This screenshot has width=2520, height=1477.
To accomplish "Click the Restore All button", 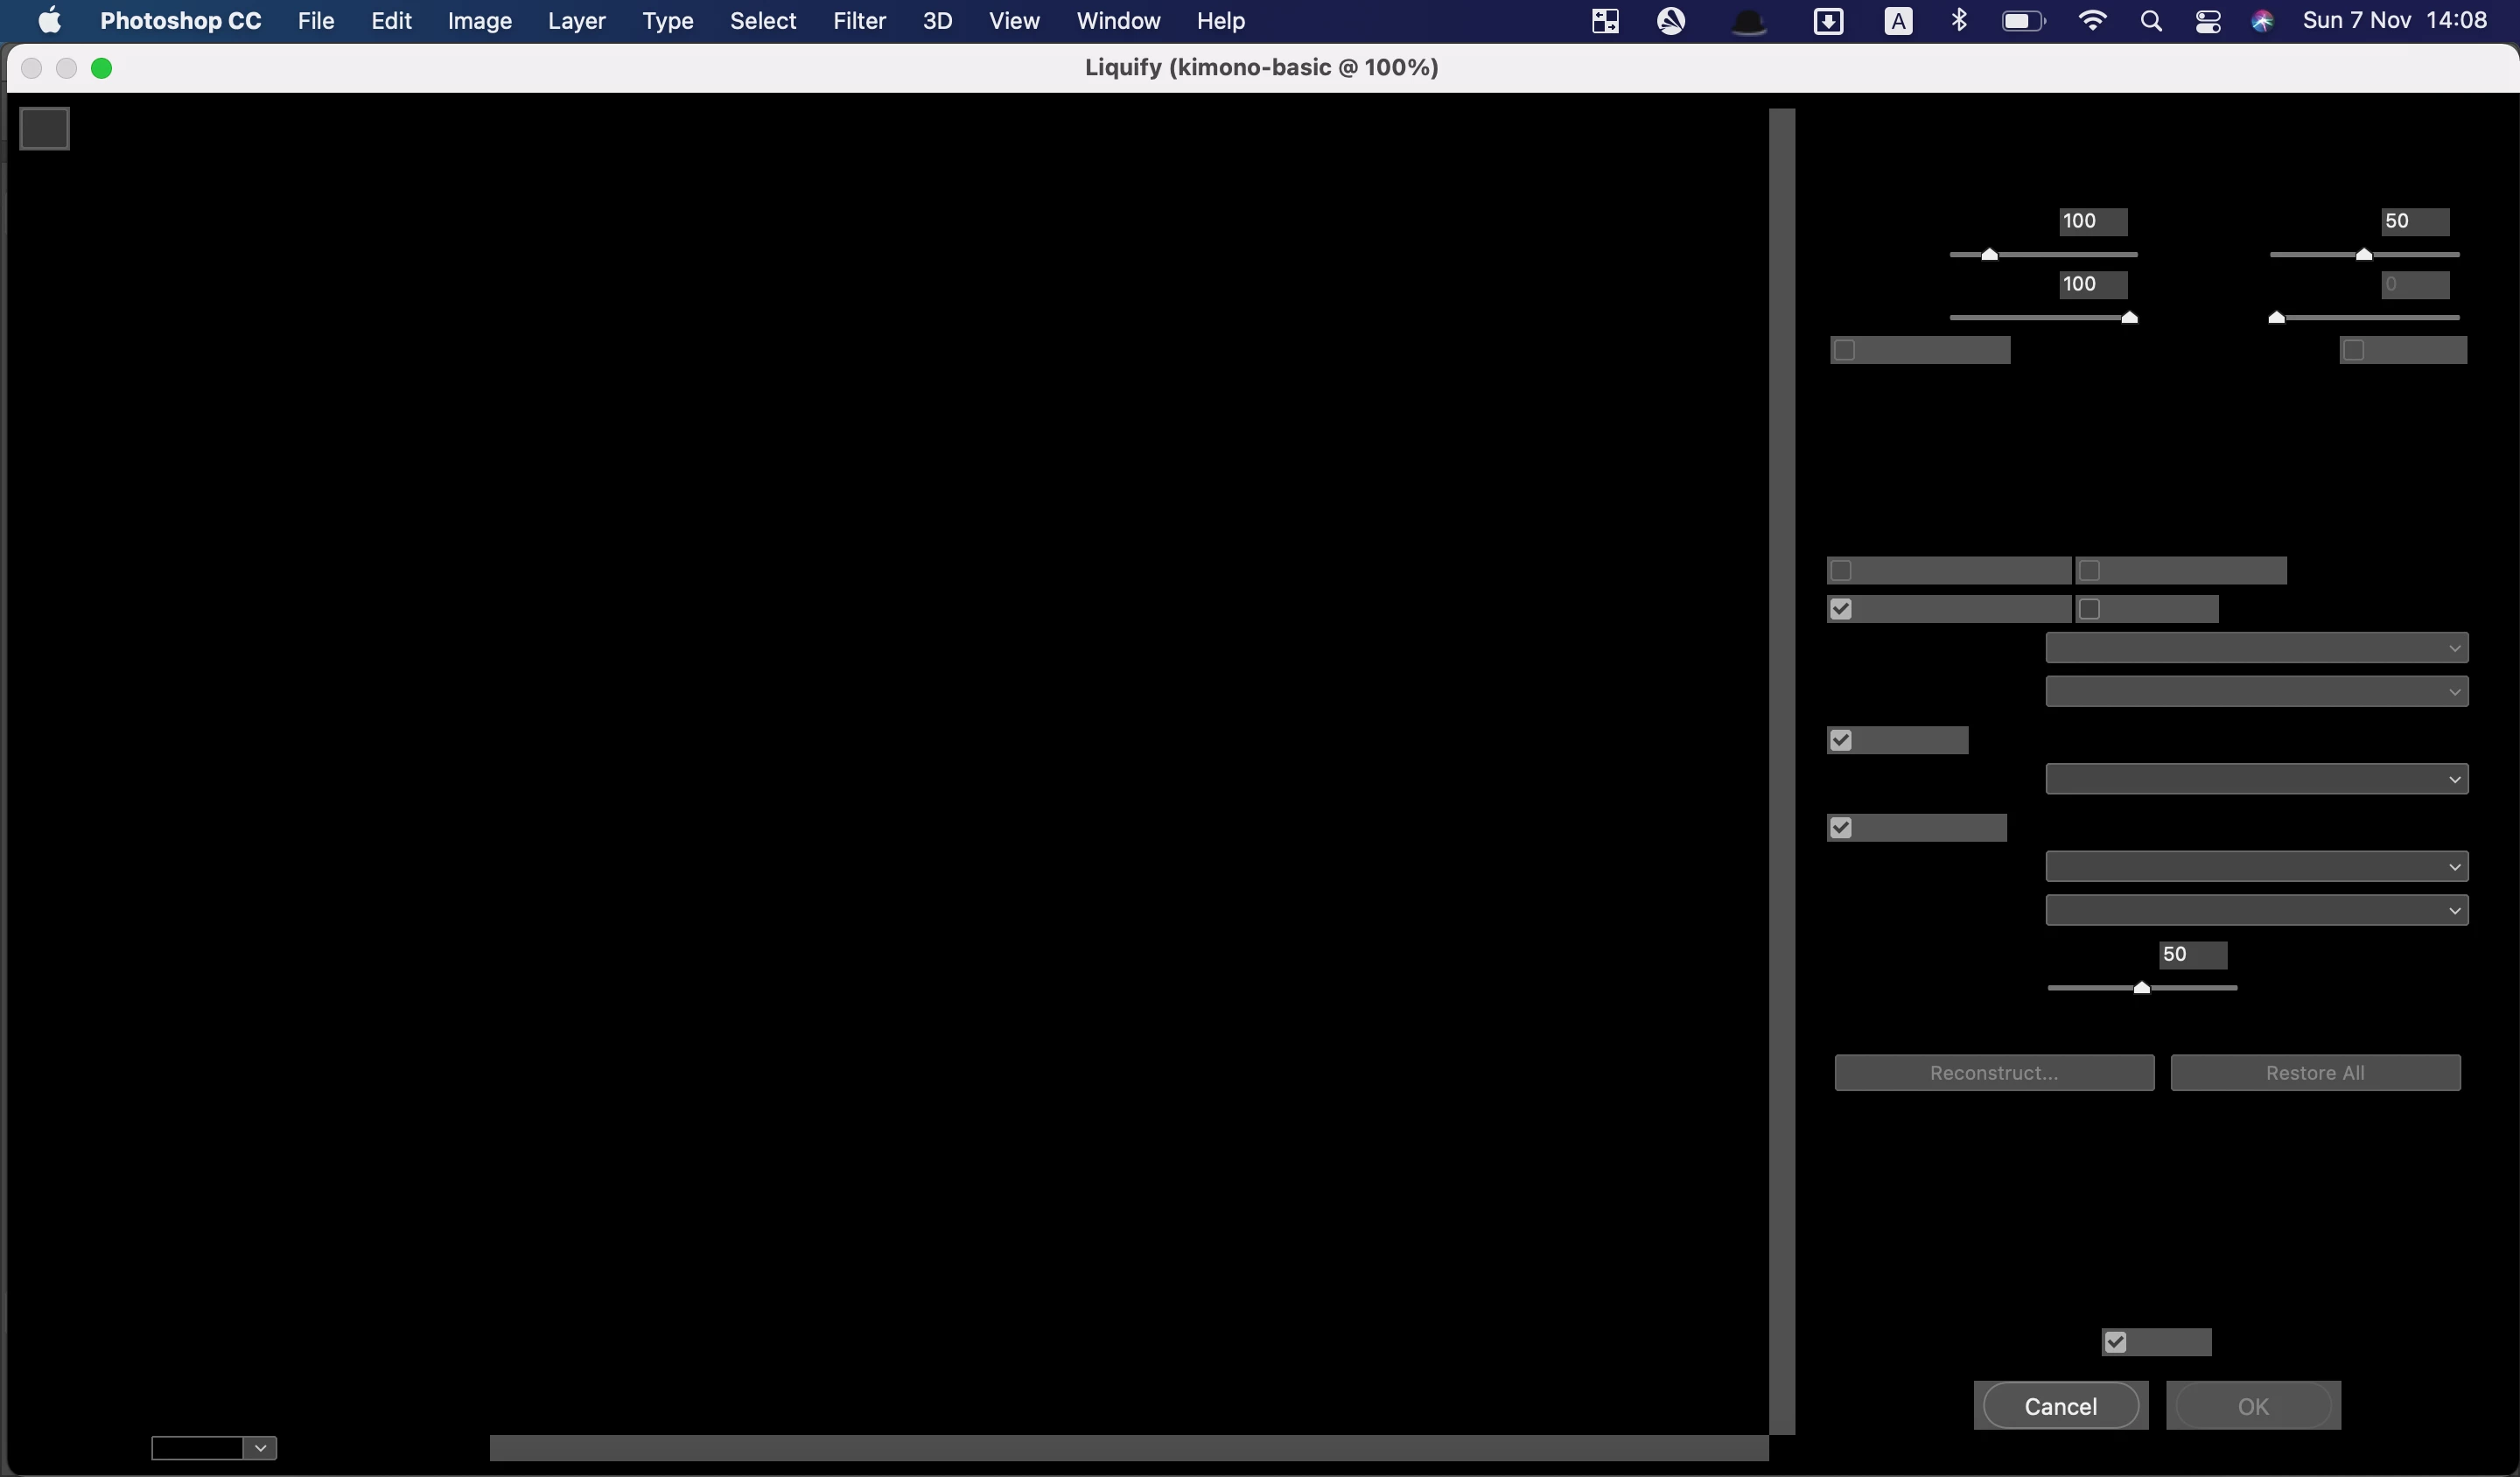I will pos(2314,1072).
